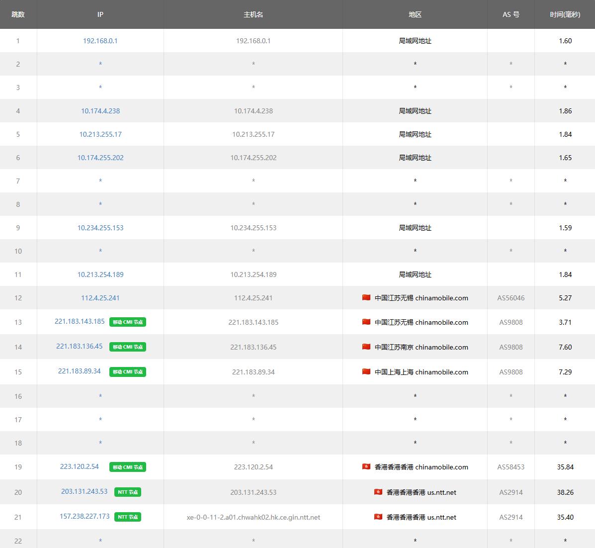Click NTT 节点 badge on hop 21

click(127, 517)
